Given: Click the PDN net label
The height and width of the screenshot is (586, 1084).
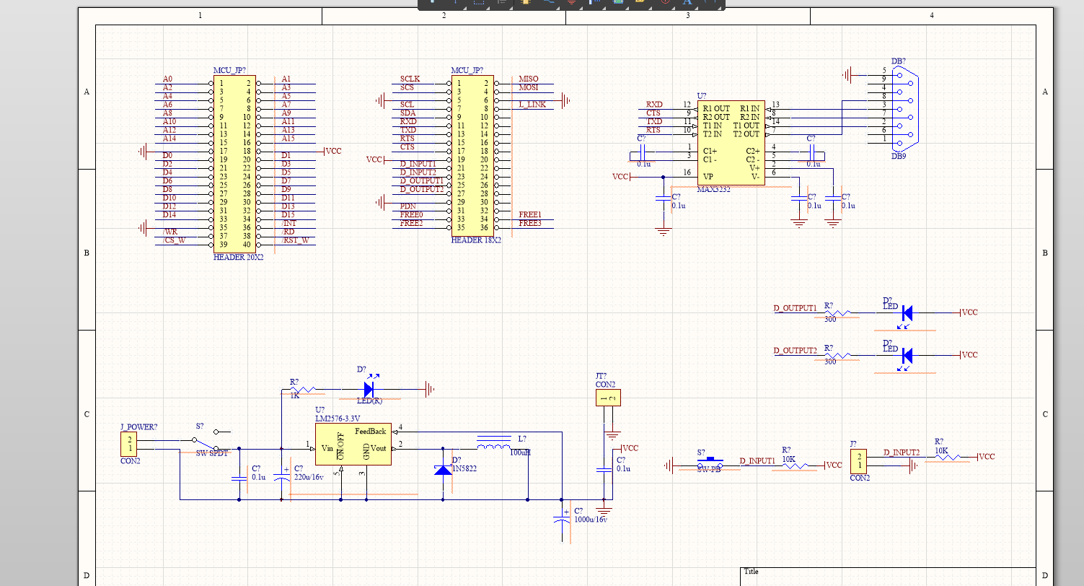Looking at the screenshot, I should pos(407,206).
